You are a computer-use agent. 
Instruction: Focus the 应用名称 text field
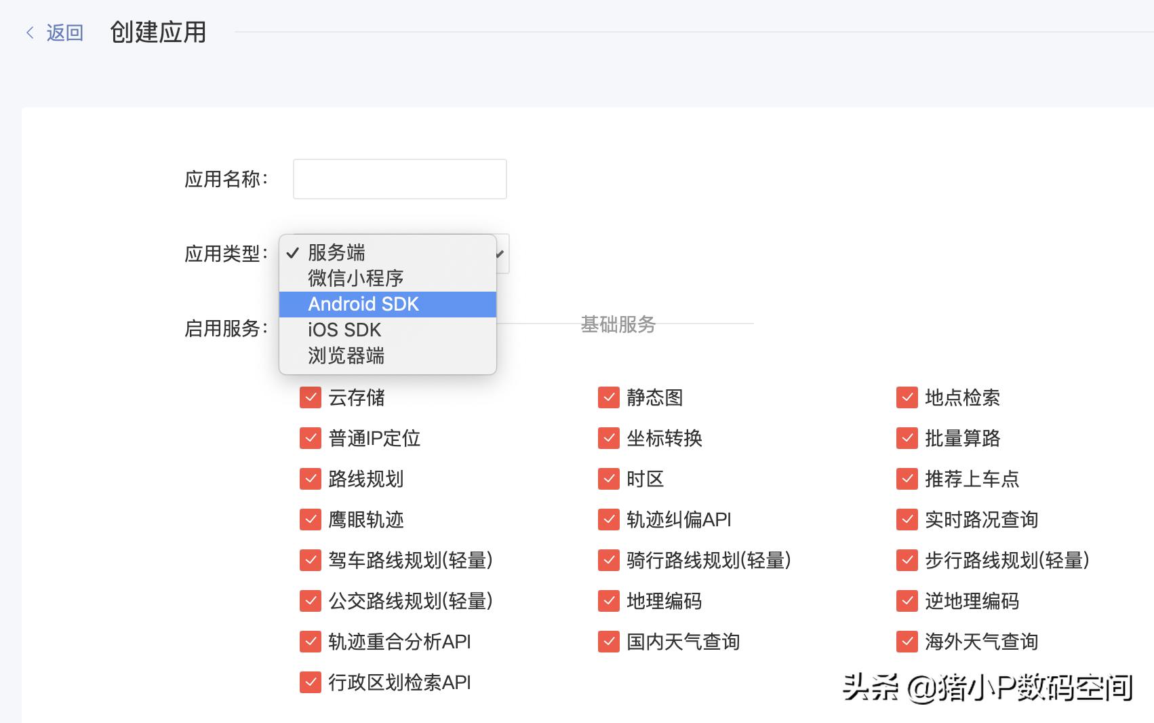click(400, 179)
